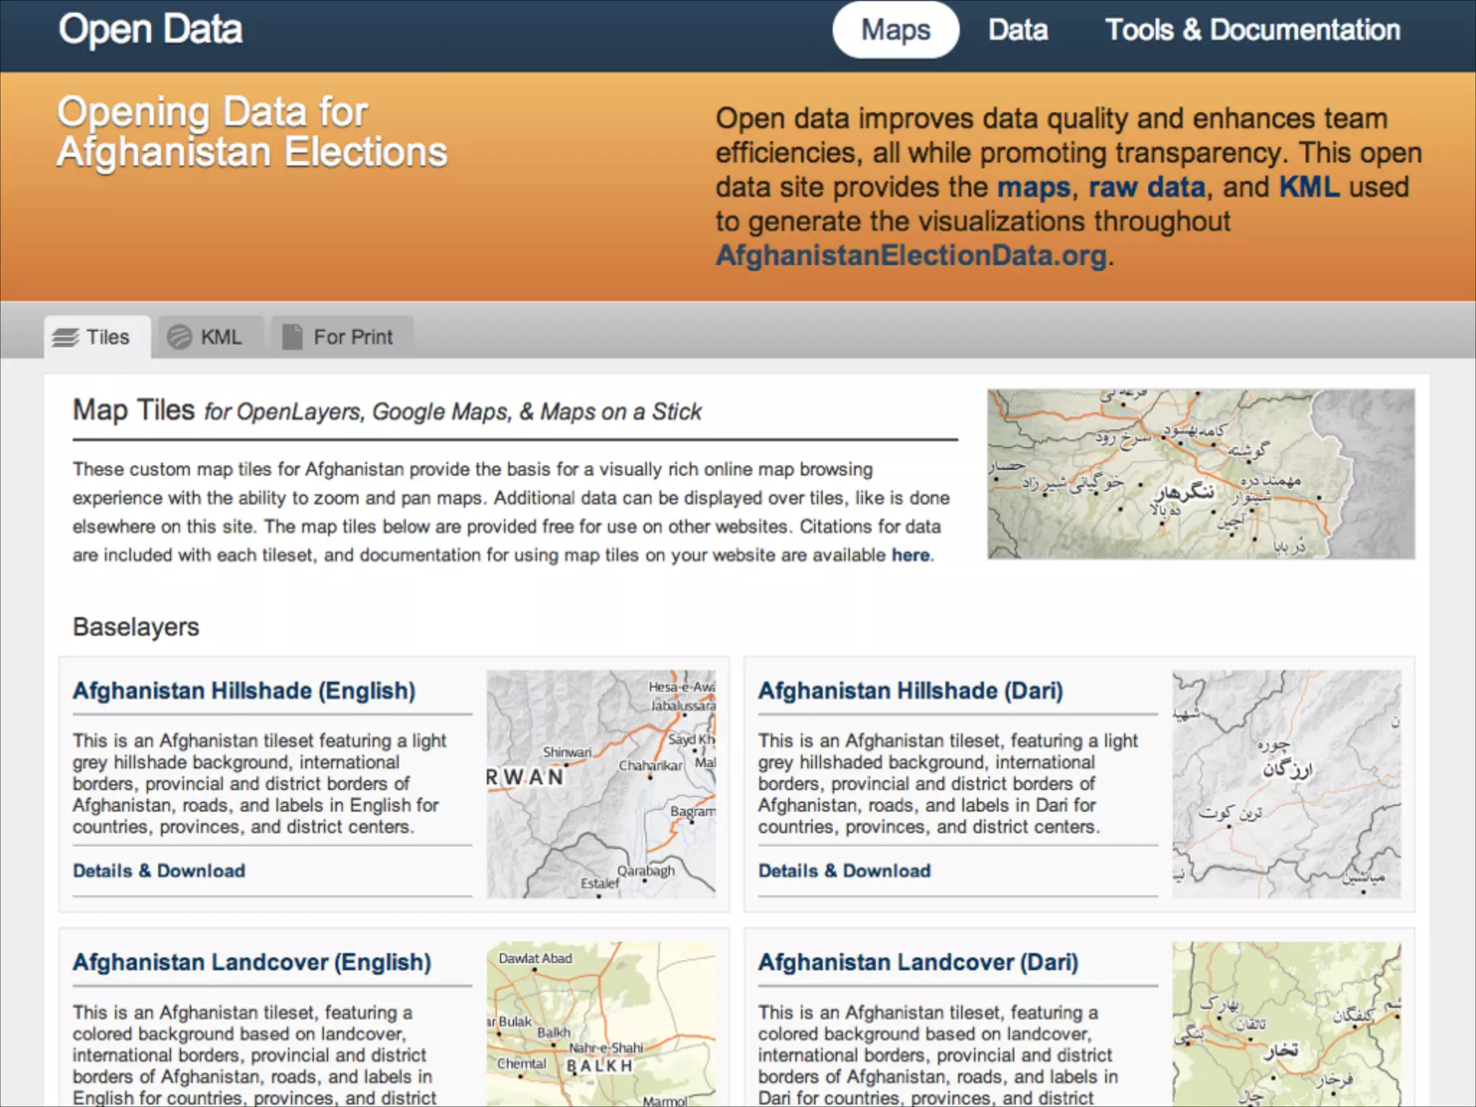1476x1107 pixels.
Task: Click the Hillshade English map thumbnail
Action: [601, 784]
